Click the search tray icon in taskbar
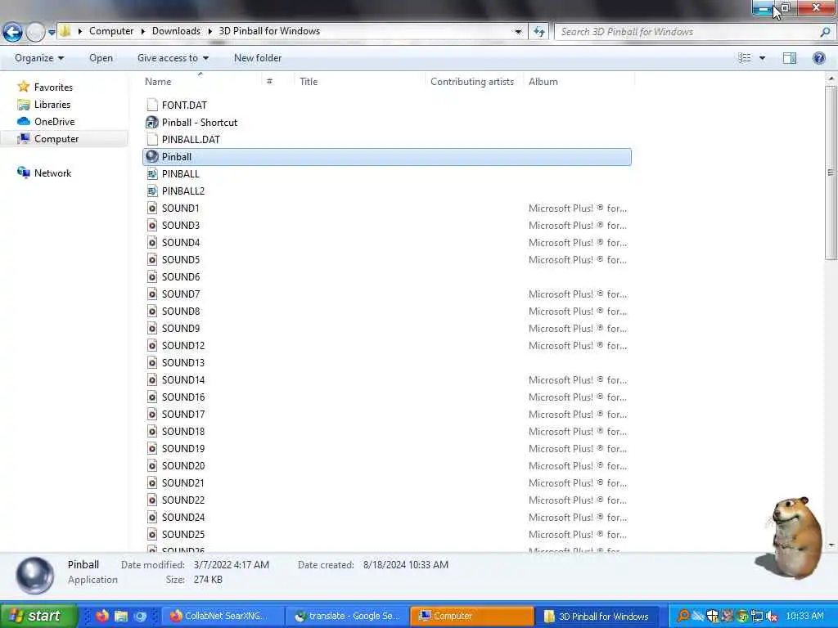This screenshot has height=628, width=838. click(x=683, y=617)
